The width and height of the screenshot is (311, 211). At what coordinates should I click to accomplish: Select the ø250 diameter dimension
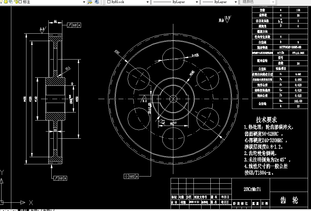pyautogui.click(x=77, y=99)
